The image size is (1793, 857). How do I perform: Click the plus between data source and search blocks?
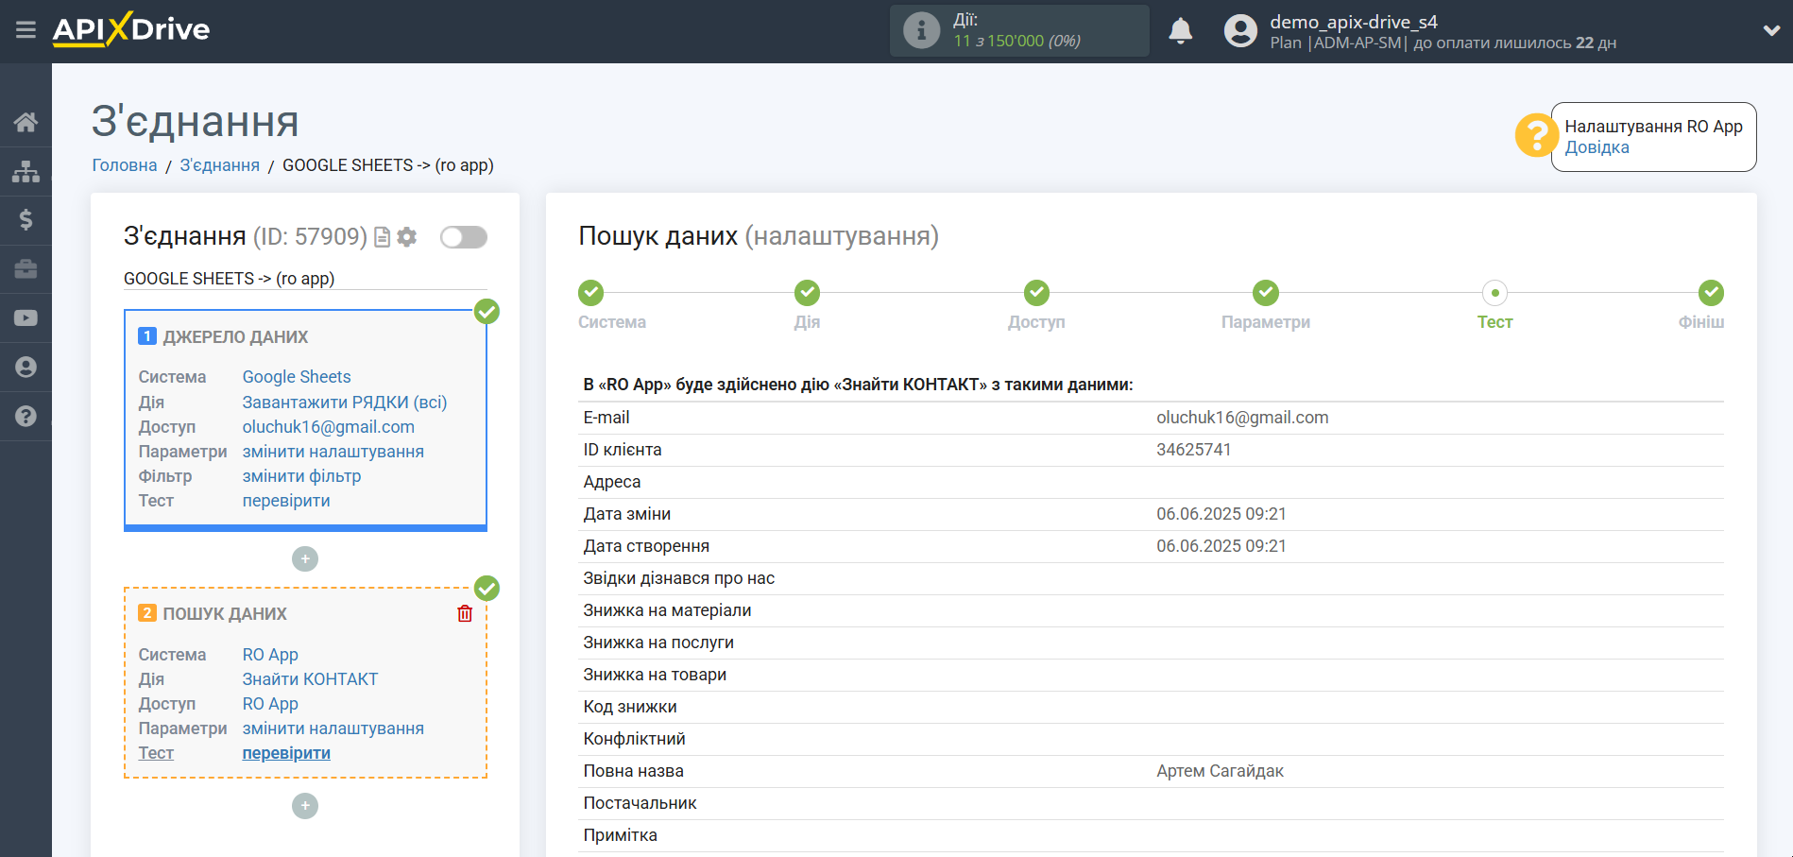coord(304,558)
